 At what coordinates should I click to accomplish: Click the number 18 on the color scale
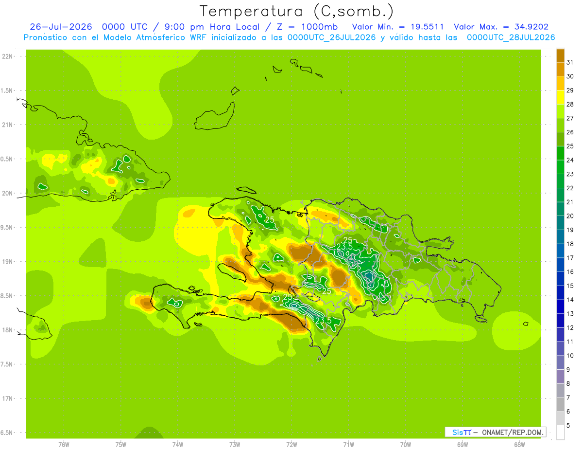570,244
